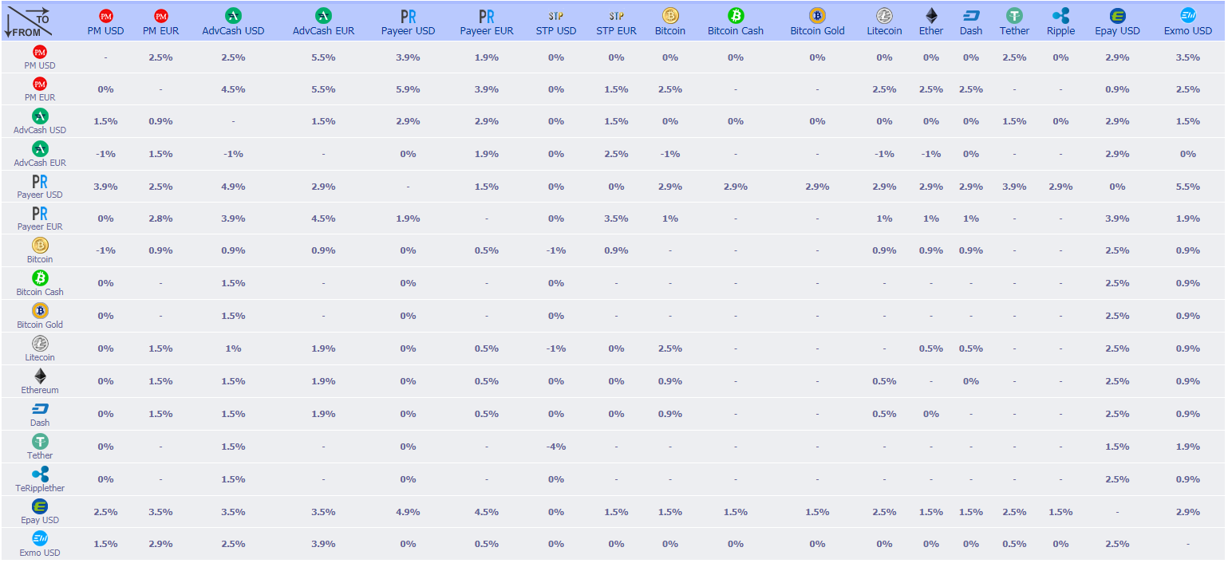
Task: Select the STP EUR icon in the header
Action: pyautogui.click(x=616, y=16)
